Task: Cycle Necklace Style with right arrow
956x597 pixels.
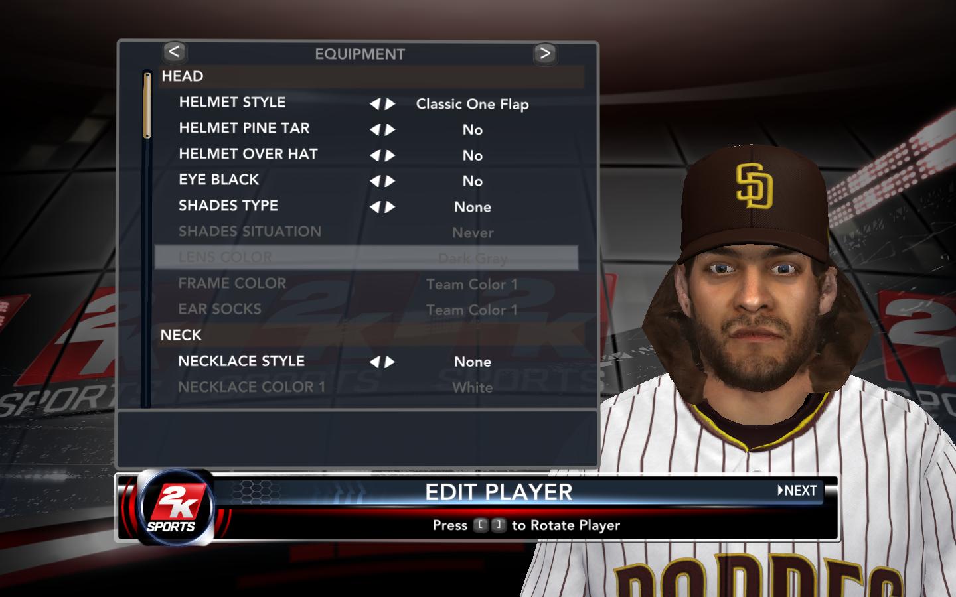Action: [390, 362]
